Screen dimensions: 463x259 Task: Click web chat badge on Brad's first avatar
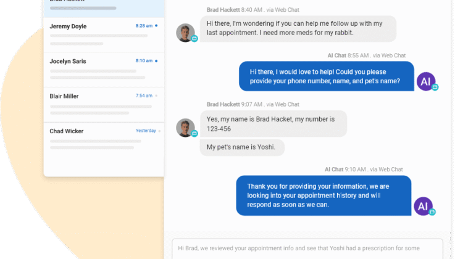click(194, 39)
